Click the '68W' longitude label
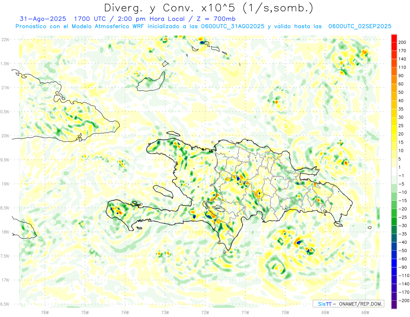 [365, 312]
